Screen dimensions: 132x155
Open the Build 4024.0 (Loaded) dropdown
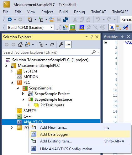(30, 28)
